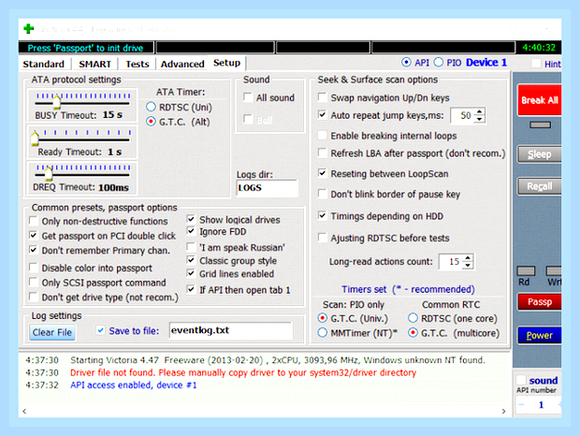
Task: Toggle Grid lines enabled checkbox
Action: point(191,273)
